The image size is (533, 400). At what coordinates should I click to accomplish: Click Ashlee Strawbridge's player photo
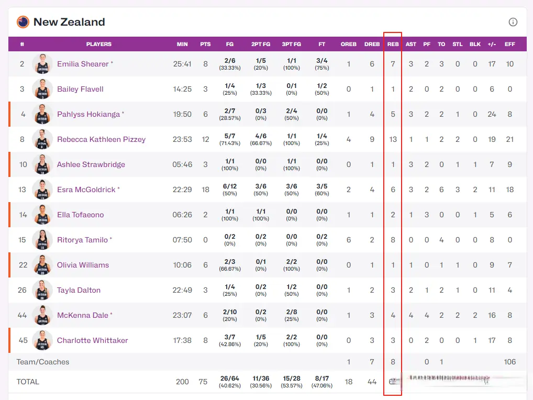[42, 164]
